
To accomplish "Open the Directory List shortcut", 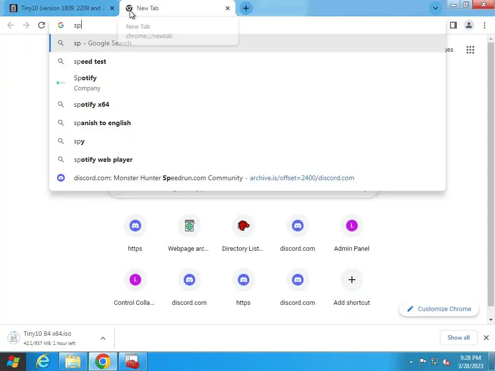I will tap(243, 233).
